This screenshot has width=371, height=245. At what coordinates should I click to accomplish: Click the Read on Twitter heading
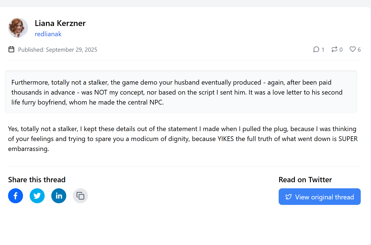(x=305, y=180)
